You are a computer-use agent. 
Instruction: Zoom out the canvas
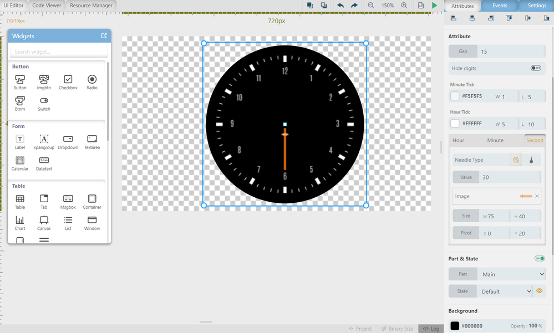point(370,6)
